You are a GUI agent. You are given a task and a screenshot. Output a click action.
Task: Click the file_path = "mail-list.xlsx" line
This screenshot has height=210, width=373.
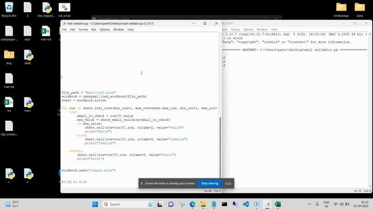89,92
